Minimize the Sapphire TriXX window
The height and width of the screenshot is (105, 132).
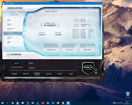(x=96, y=70)
